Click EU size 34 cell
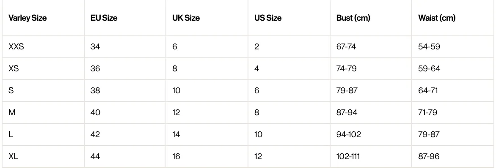This screenshot has width=496, height=168. (95, 47)
